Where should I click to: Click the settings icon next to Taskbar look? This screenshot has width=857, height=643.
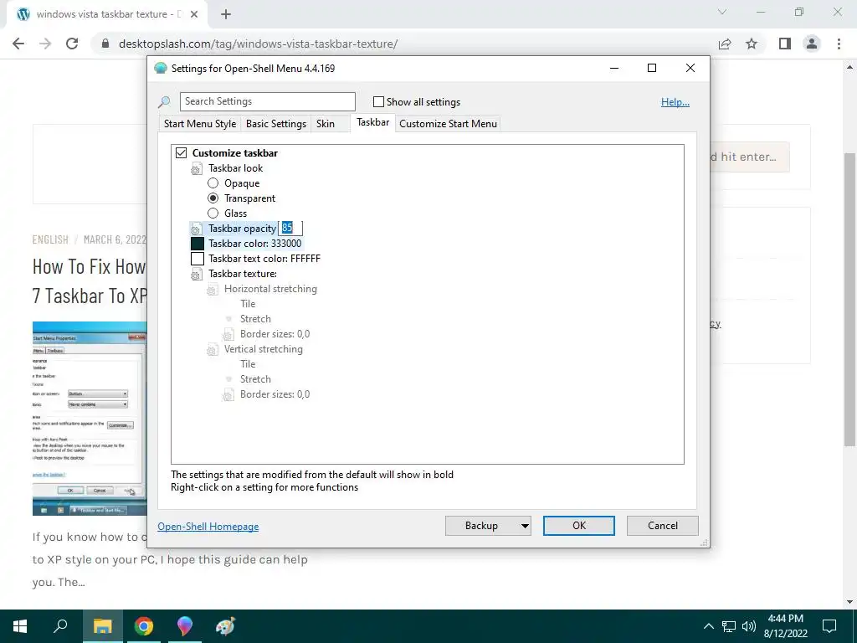pyautogui.click(x=196, y=169)
